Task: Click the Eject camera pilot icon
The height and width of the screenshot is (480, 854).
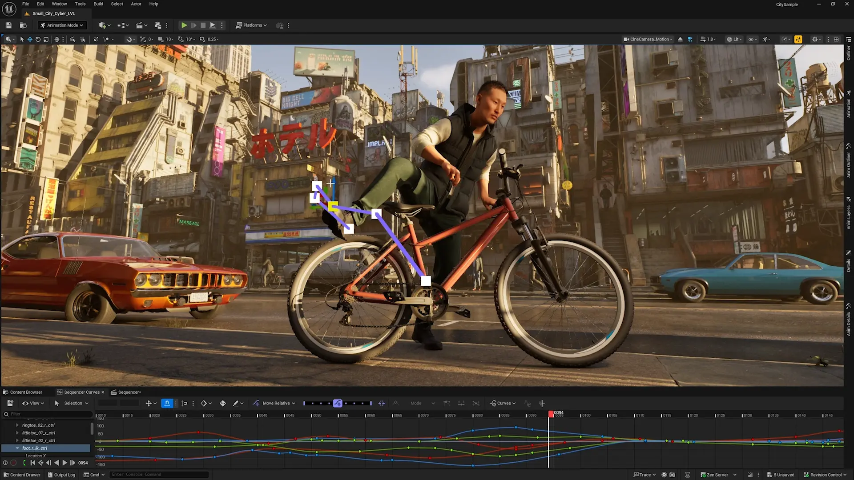Action: point(680,39)
